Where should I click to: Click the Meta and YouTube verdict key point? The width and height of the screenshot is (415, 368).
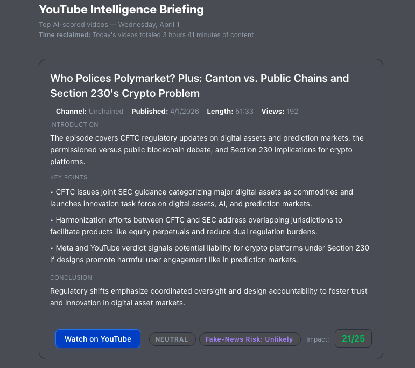point(209,254)
